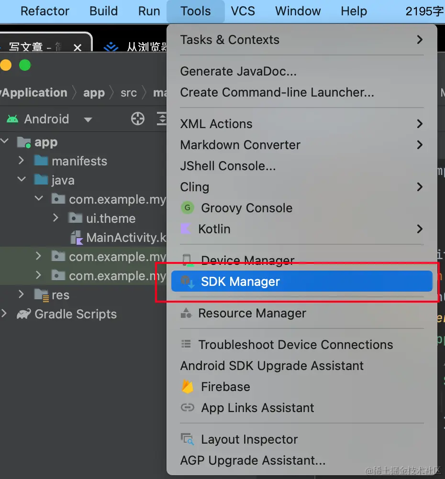This screenshot has height=479, width=445.
Task: Click the src breadcrumb
Action: pos(128,93)
